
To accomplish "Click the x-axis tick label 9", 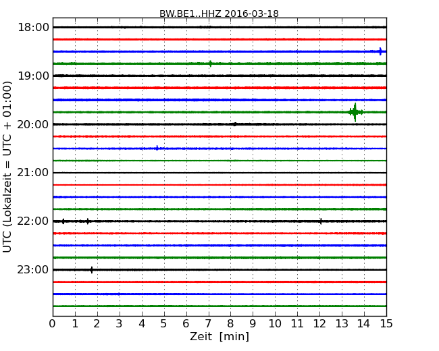I will point(253,324).
